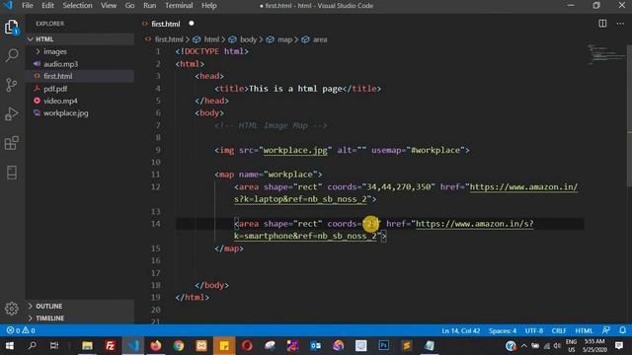Open notifications bell in status bar

(623, 330)
